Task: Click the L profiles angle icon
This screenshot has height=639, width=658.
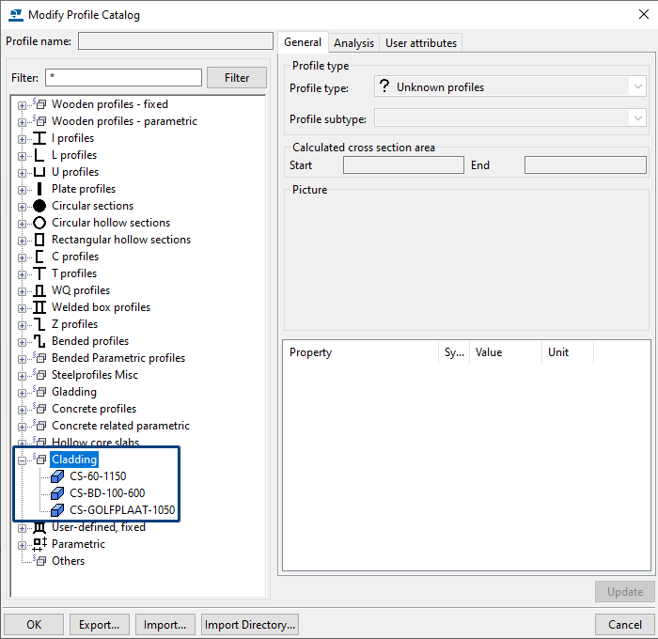Action: click(39, 155)
